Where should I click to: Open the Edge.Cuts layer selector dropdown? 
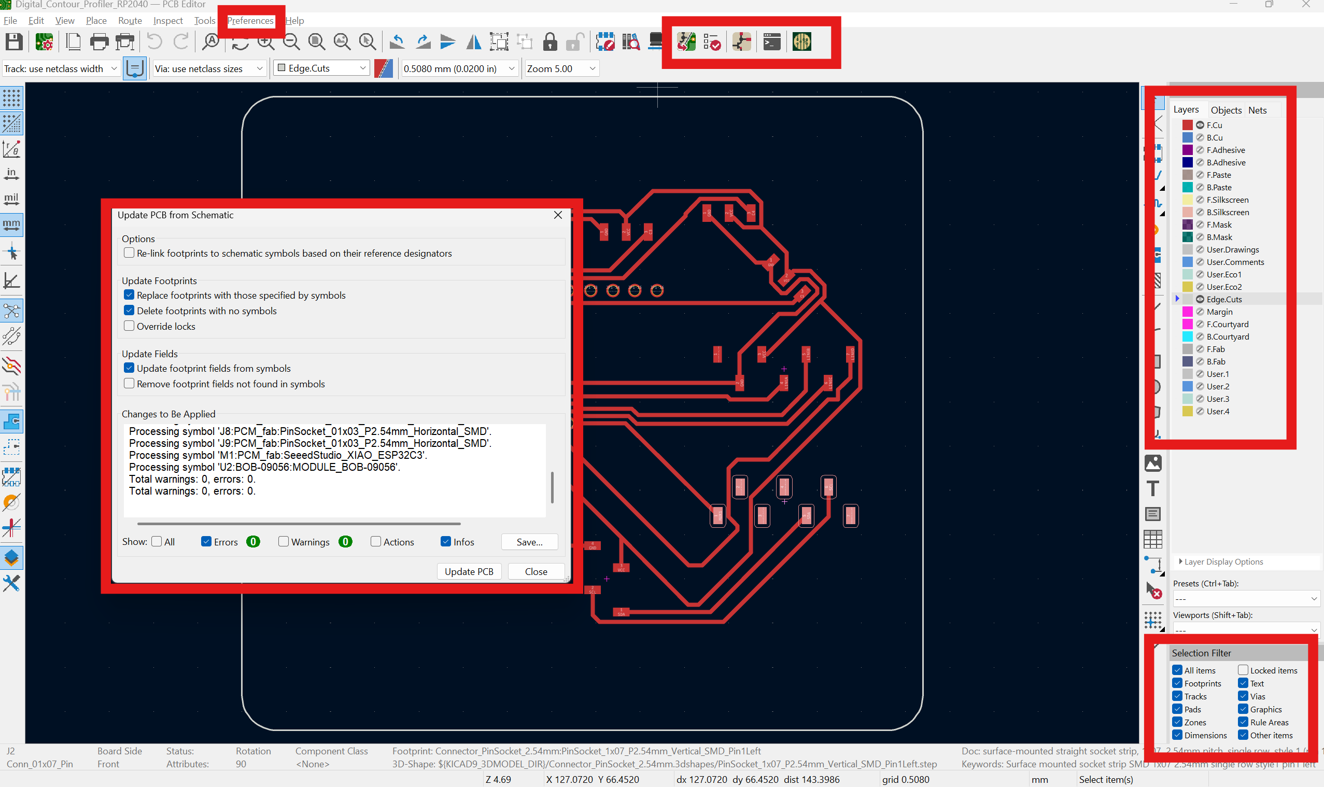[322, 68]
